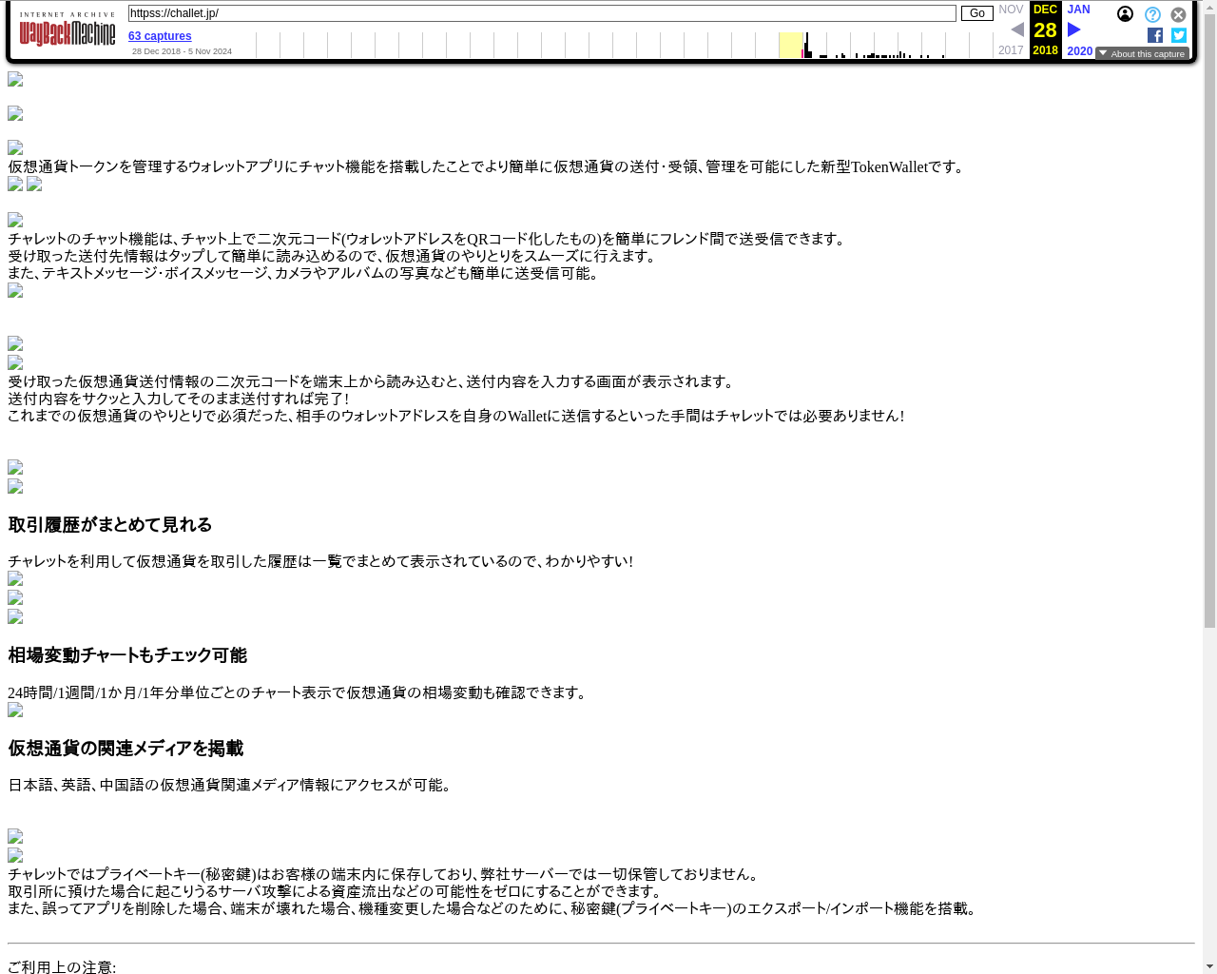Go to next capture arrow
Viewport: 1217px width, 974px height.
(x=1074, y=29)
